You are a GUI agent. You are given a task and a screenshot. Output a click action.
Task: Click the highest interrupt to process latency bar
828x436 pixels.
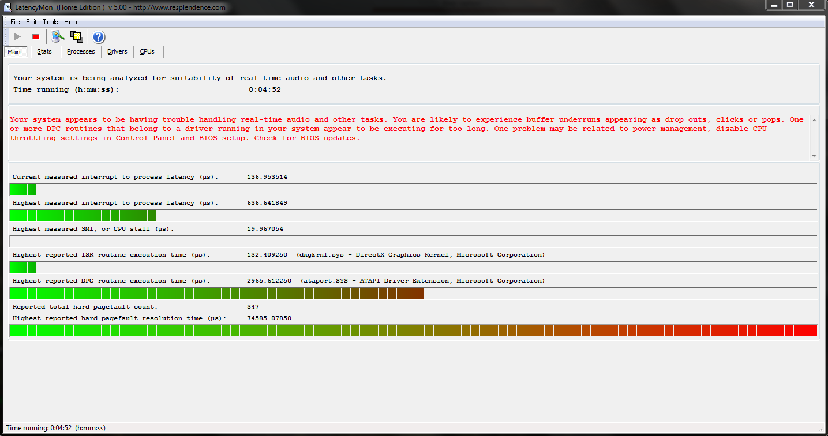tap(413, 215)
